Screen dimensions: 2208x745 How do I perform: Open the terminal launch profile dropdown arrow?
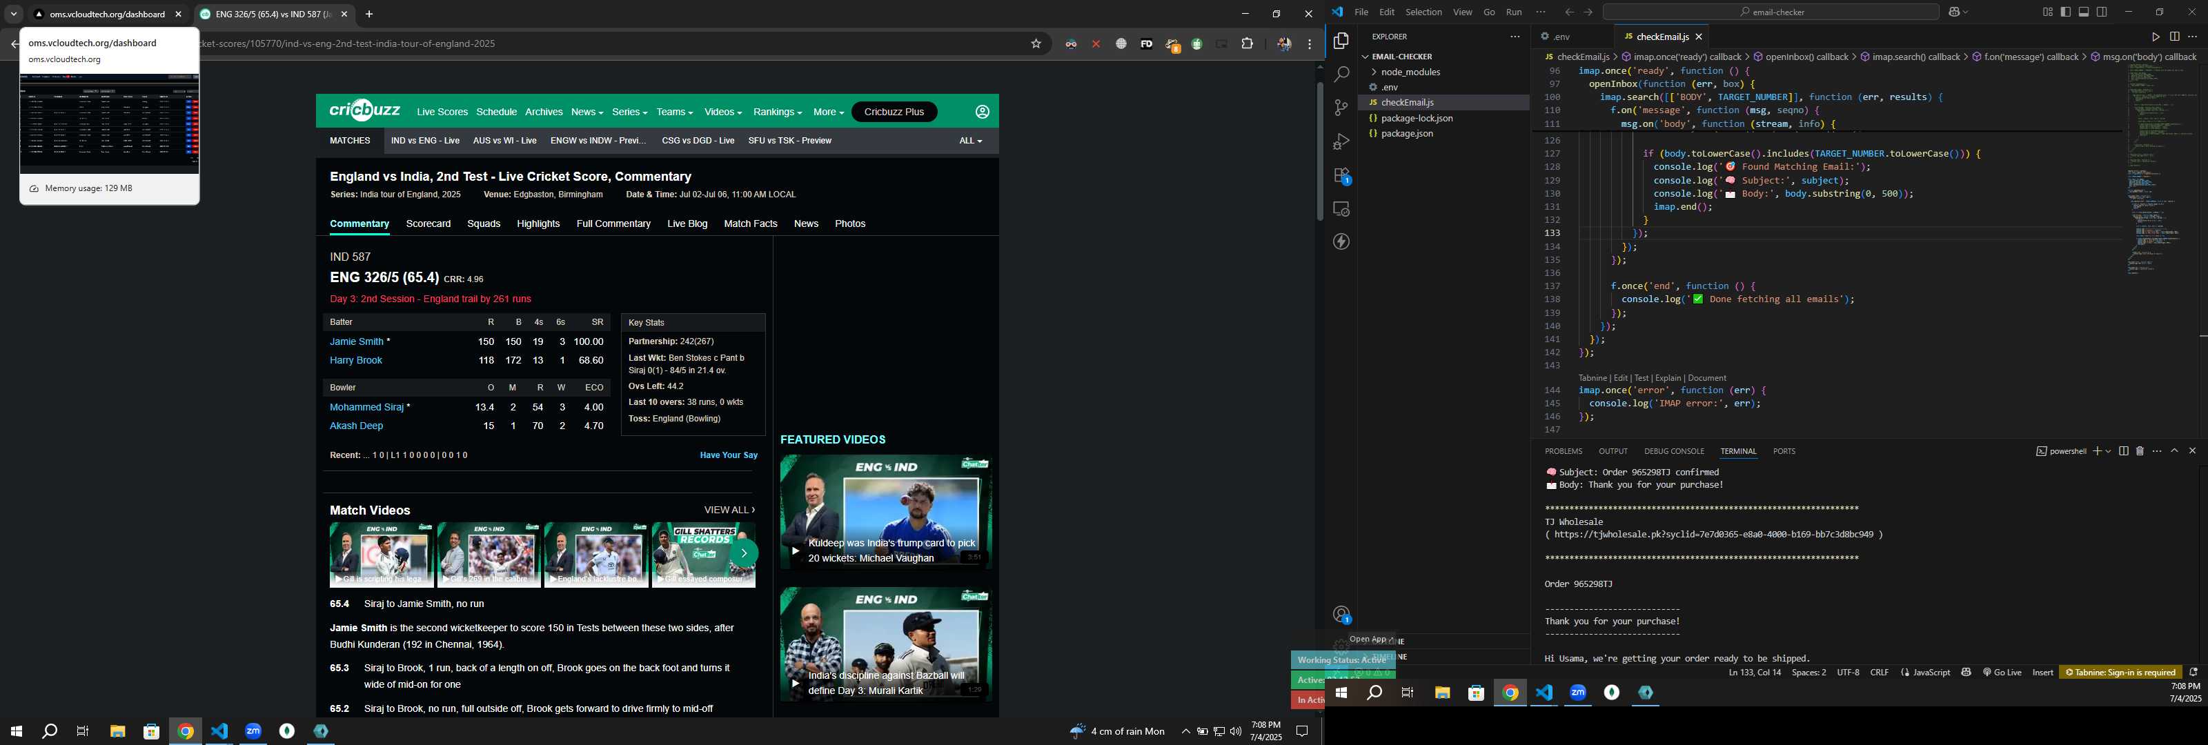click(x=2108, y=451)
